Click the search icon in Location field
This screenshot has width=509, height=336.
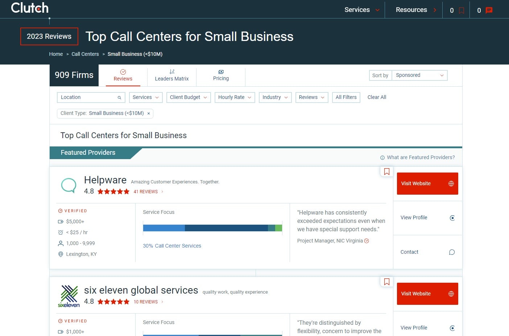pyautogui.click(x=119, y=98)
